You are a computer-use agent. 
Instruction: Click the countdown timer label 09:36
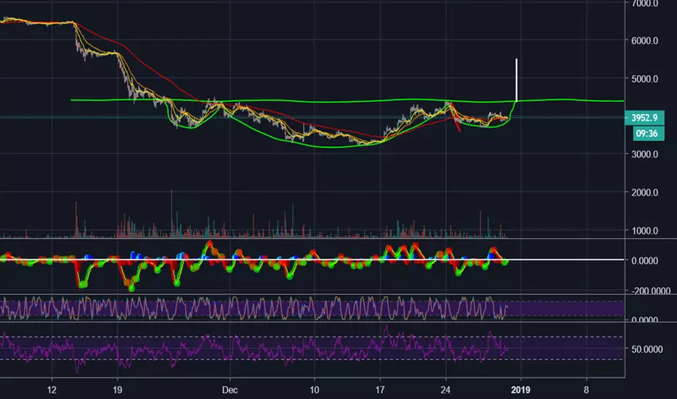pyautogui.click(x=649, y=133)
